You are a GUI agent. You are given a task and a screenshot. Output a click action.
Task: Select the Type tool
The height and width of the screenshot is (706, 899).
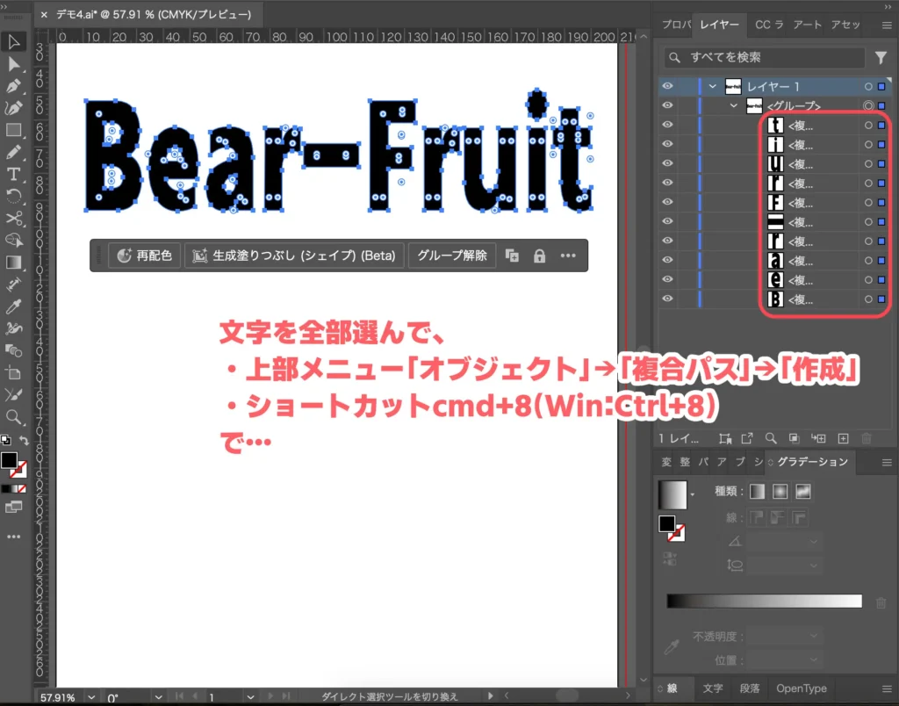click(14, 175)
